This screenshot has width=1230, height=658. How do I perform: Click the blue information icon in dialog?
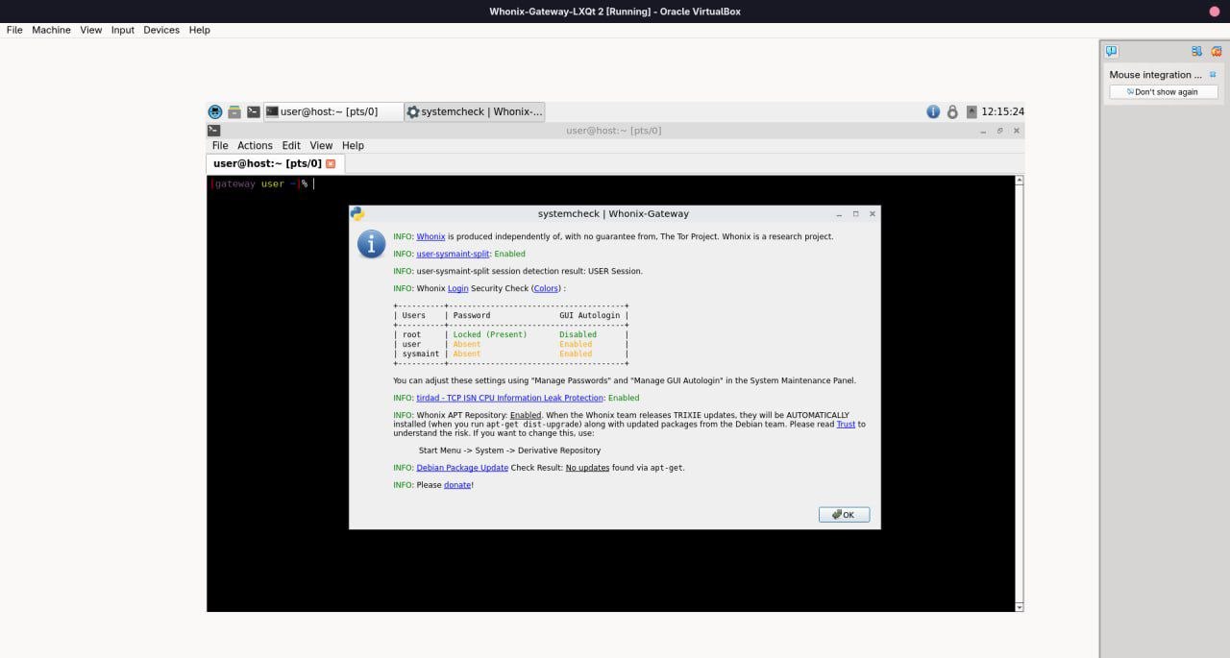pos(371,243)
